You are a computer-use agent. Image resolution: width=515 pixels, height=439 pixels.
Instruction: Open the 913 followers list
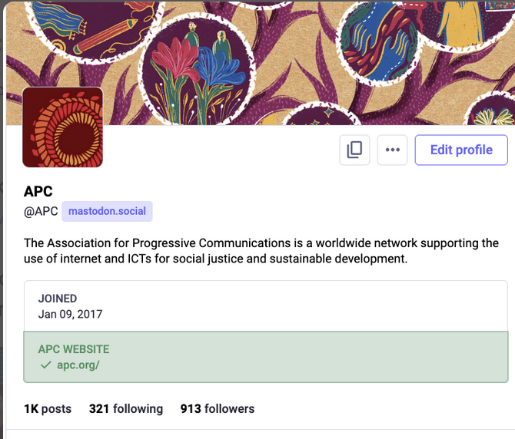218,409
